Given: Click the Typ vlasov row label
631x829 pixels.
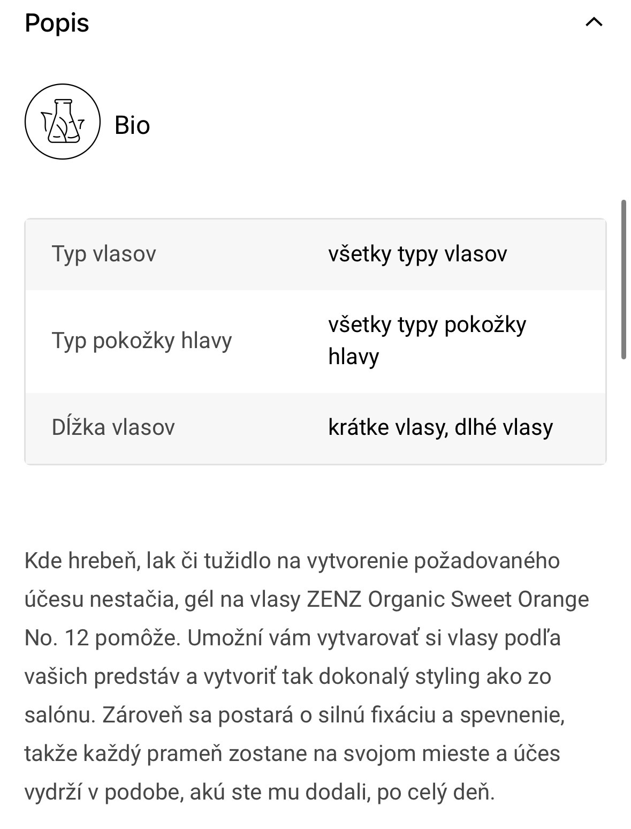Looking at the screenshot, I should (104, 254).
